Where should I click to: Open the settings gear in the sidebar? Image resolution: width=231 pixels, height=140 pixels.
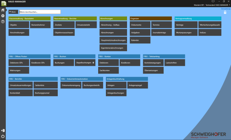[x=3, y=16]
